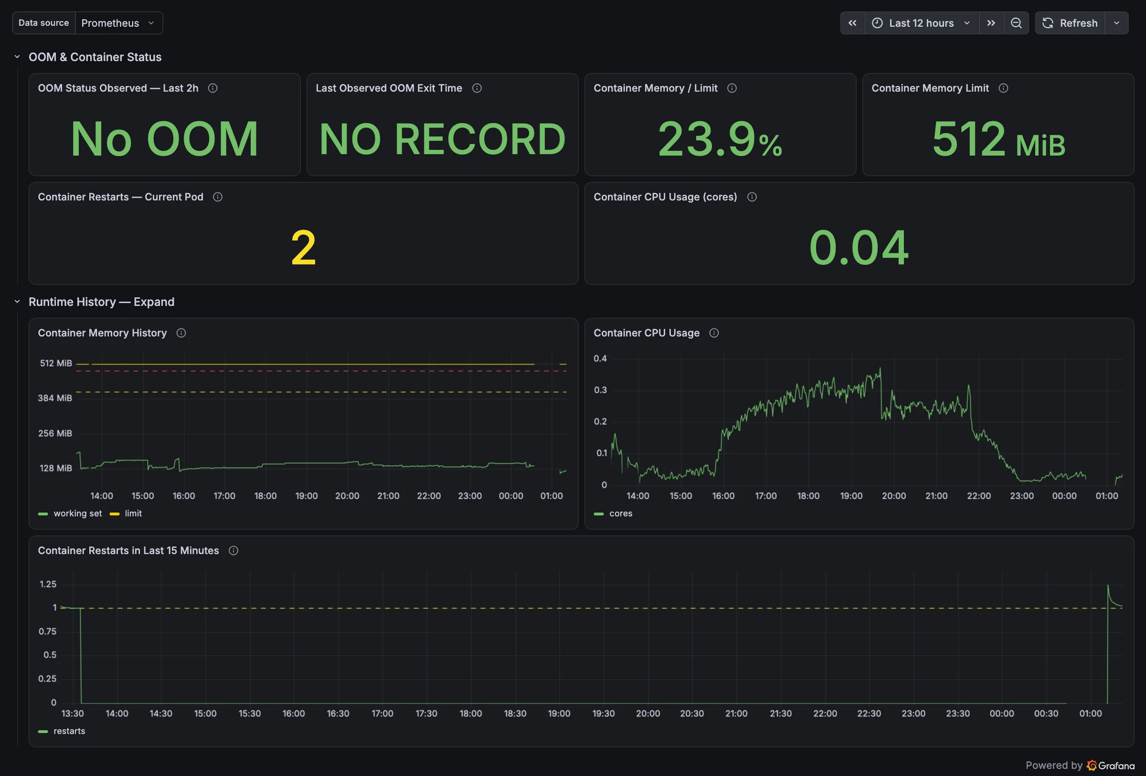Click the Data source label
Image resolution: width=1146 pixels, height=776 pixels.
44,23
